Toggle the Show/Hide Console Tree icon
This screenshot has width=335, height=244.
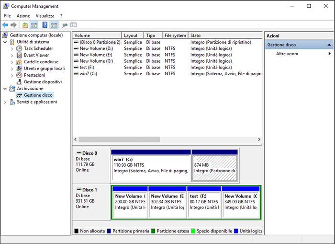click(x=34, y=25)
